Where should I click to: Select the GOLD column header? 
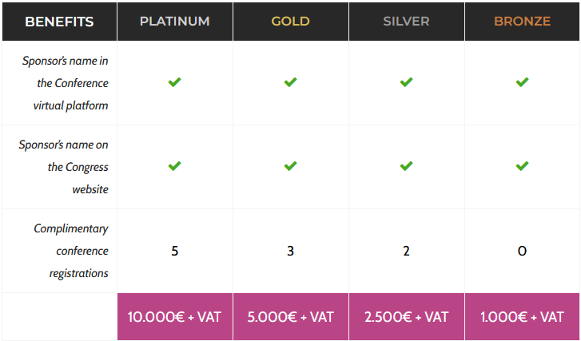[291, 22]
